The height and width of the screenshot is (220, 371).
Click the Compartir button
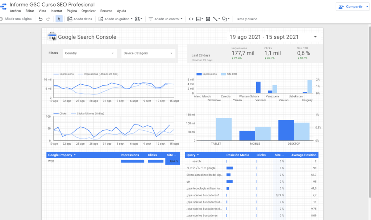[350, 7]
